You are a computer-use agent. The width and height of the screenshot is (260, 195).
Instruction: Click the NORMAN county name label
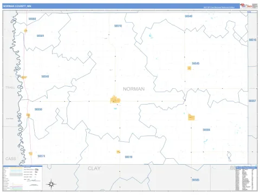[134, 89]
